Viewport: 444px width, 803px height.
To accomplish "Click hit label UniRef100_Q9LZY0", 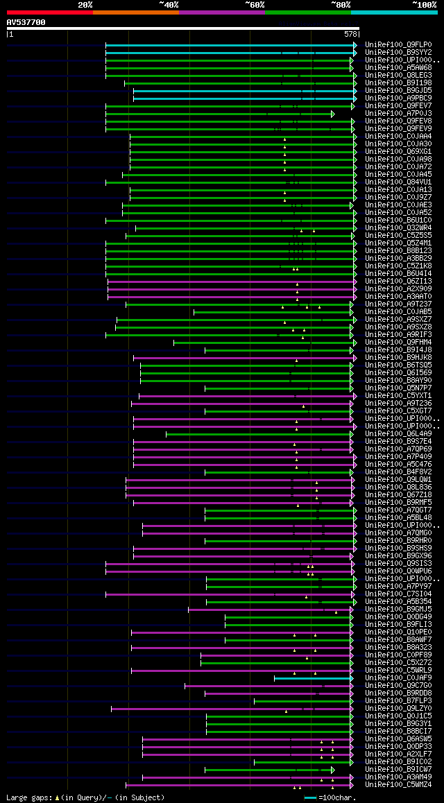I will click(398, 709).
